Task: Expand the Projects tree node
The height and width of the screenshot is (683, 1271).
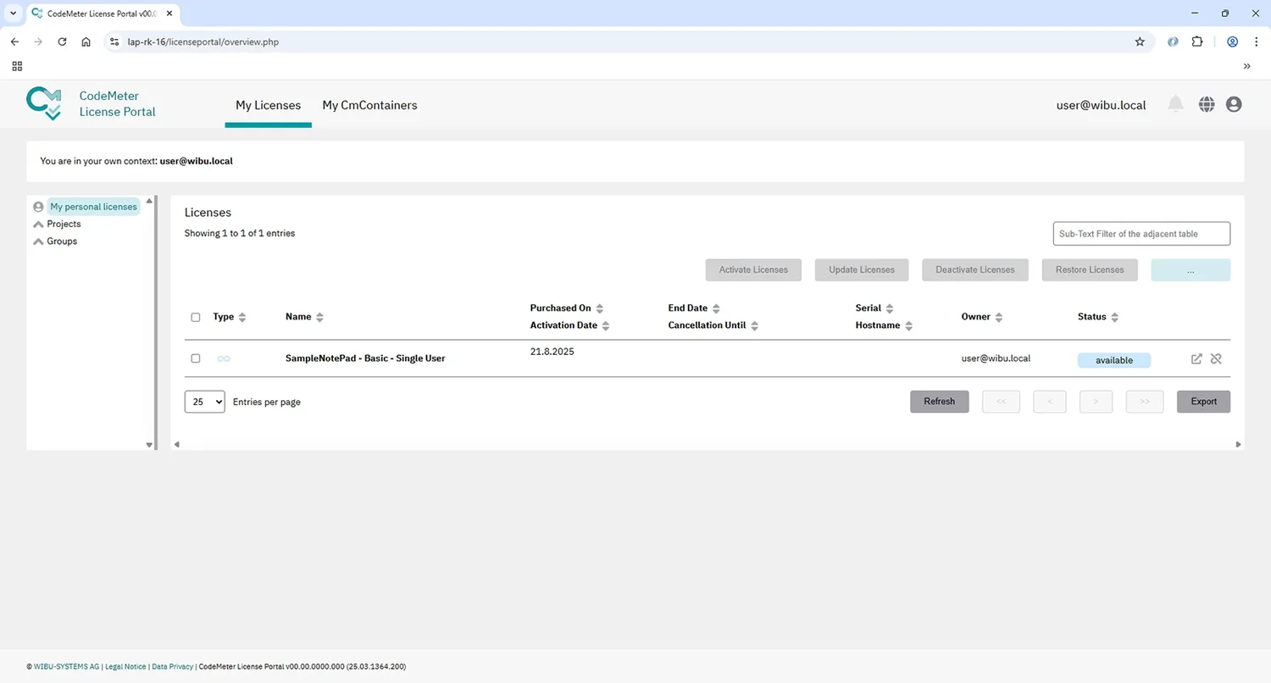Action: tap(38, 225)
